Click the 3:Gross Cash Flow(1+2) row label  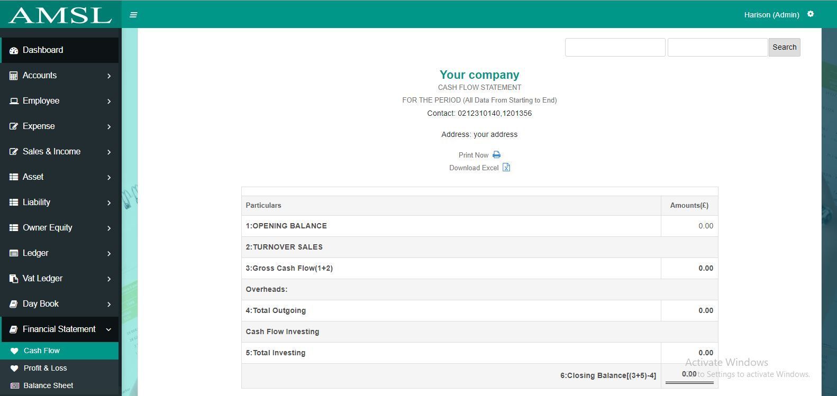(289, 268)
